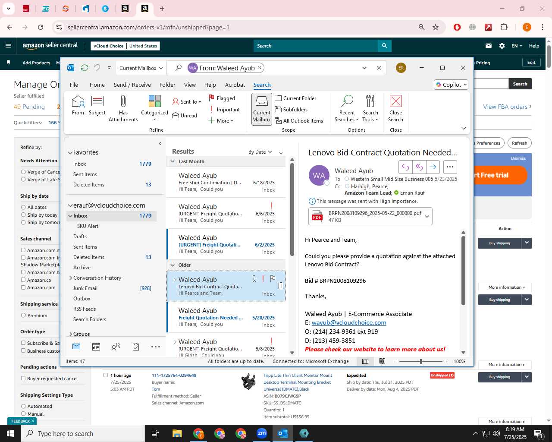Select the From refine filter icon
Screen dimensions: 552x442
[78, 106]
